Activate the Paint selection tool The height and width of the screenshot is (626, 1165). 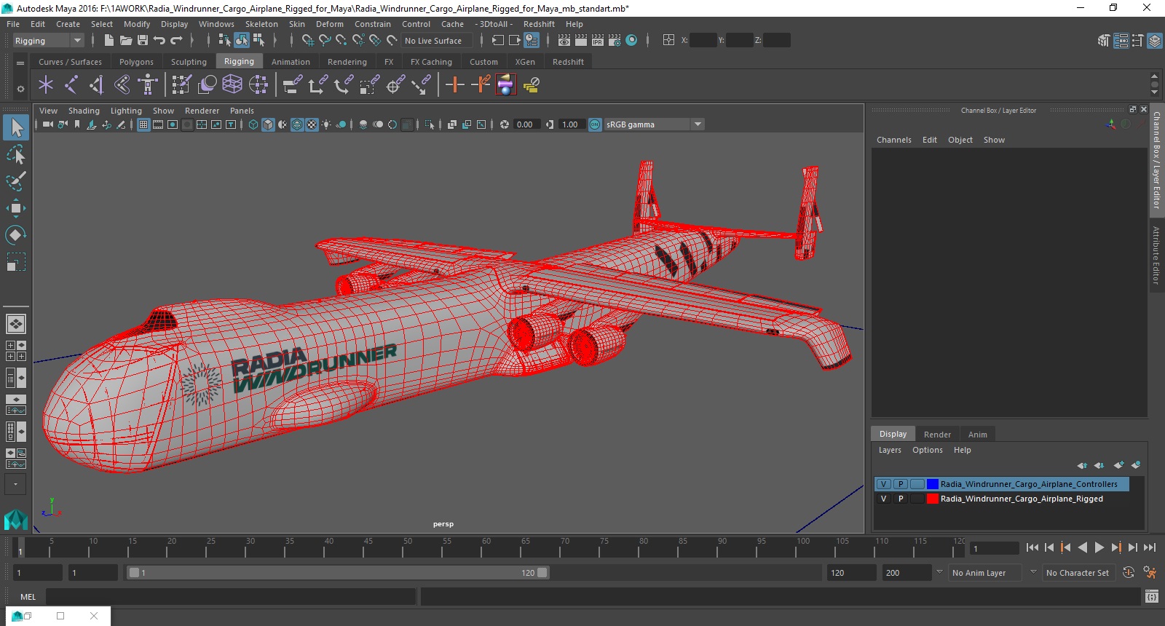coord(15,181)
